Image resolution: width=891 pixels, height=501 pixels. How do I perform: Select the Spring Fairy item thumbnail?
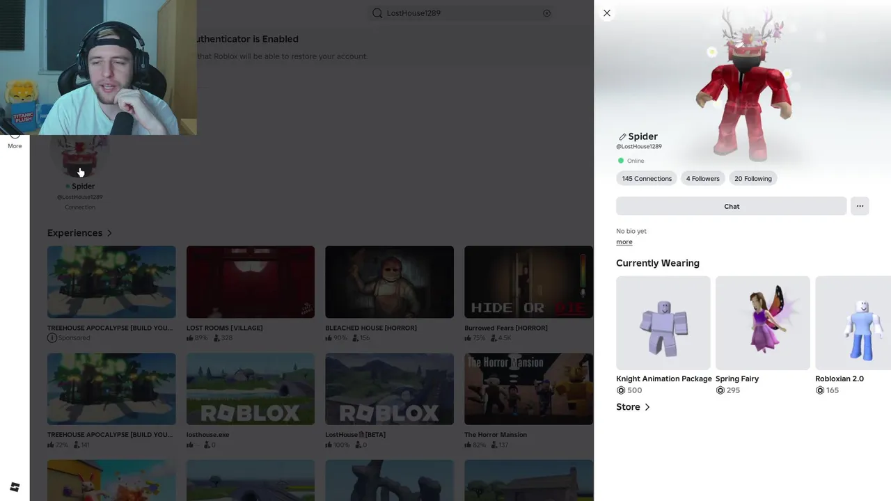pyautogui.click(x=762, y=323)
